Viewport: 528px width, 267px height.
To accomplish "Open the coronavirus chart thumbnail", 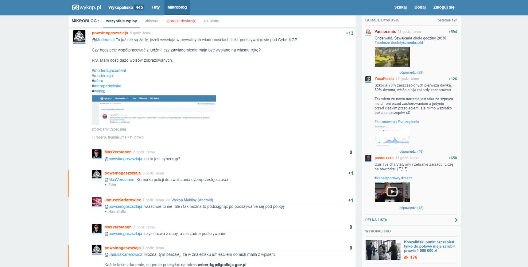I will pos(392,135).
